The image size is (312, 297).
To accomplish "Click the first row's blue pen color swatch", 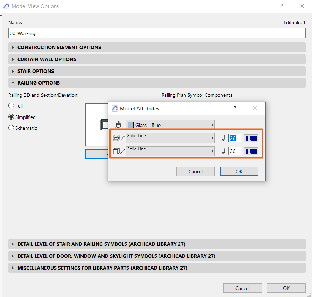I will [x=251, y=138].
